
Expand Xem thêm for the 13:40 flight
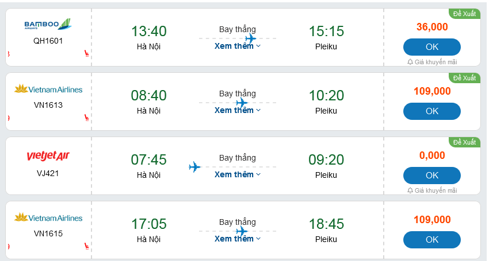[x=237, y=46]
